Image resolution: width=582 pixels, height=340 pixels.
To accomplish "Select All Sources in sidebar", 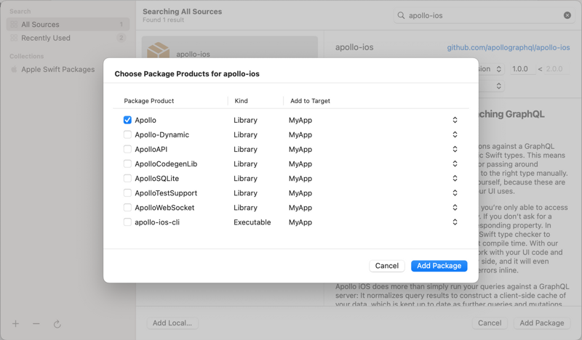I will coord(68,25).
